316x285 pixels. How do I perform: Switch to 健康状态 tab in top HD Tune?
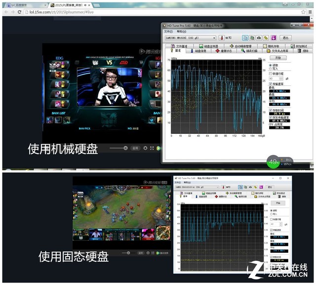pyautogui.click(x=224, y=51)
